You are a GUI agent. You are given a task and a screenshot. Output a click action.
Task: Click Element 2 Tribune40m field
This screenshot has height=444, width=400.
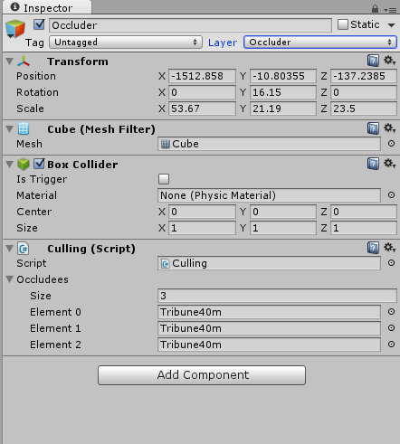click(269, 345)
